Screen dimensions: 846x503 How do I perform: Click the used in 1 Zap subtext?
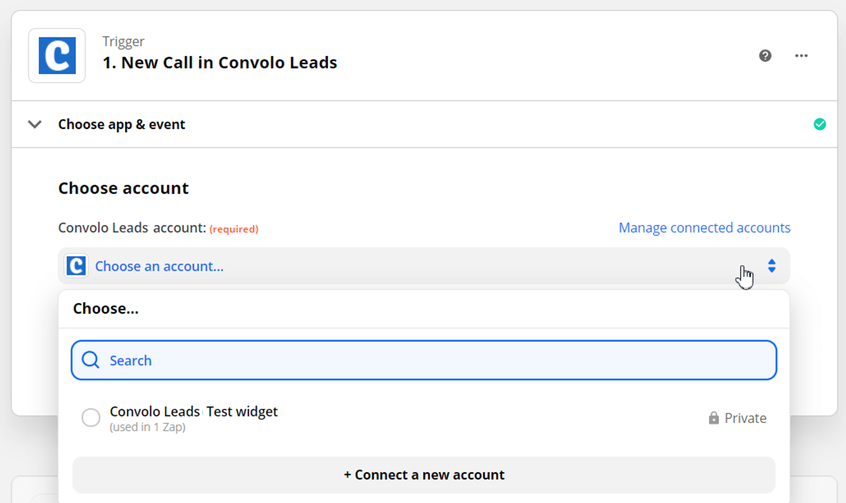point(148,427)
